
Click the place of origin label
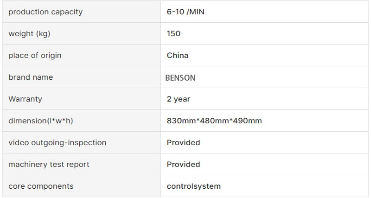coord(35,55)
